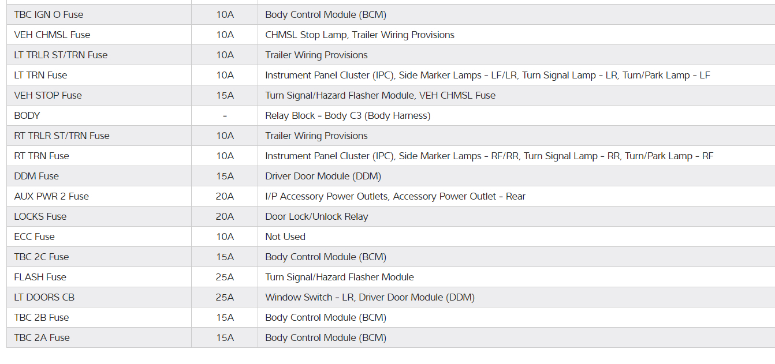Viewport: 775px width, 364px height.
Task: Click the Driver Door Module (DDM) description
Action: pyautogui.click(x=323, y=176)
